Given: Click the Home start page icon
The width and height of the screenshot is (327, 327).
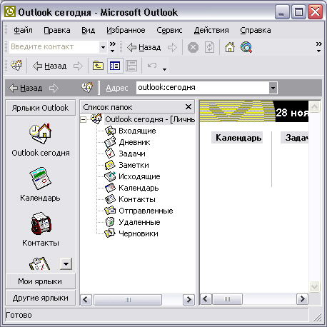Looking at the screenshot, I should [x=230, y=47].
